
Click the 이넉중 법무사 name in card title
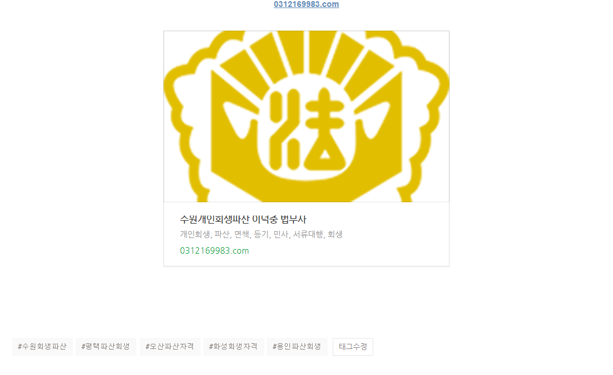[x=279, y=220]
